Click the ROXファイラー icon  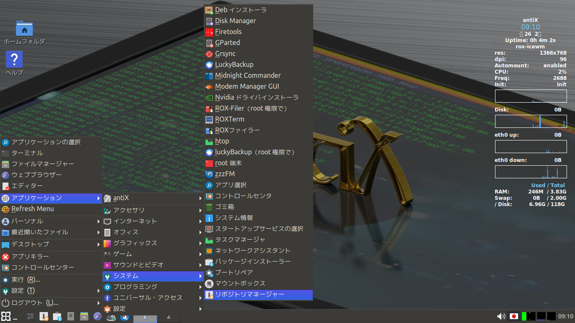click(x=209, y=130)
